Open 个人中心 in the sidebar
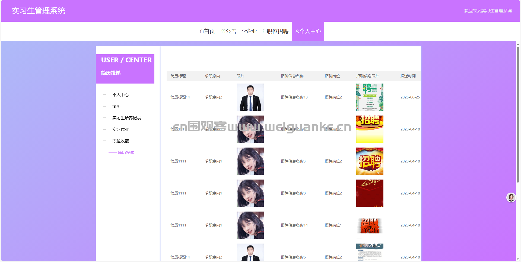This screenshot has height=262, width=521. coord(120,95)
